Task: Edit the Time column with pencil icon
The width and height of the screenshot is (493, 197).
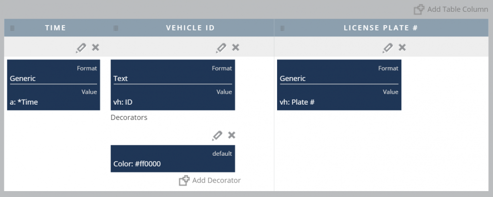Action: (x=81, y=48)
